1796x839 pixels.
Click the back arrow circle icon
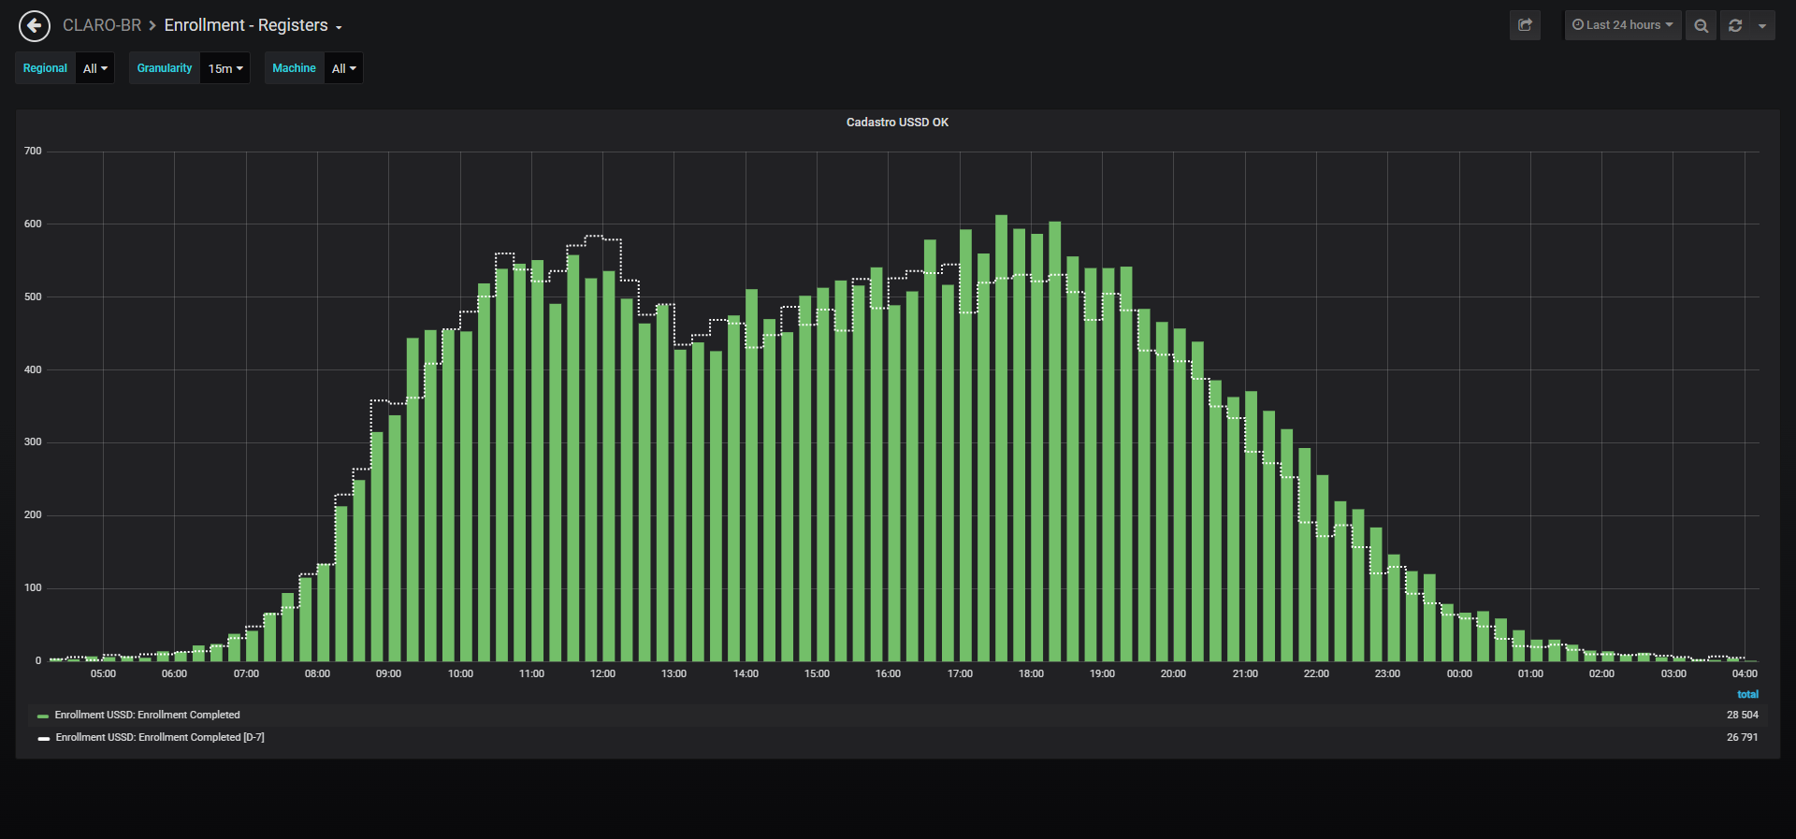[x=35, y=26]
